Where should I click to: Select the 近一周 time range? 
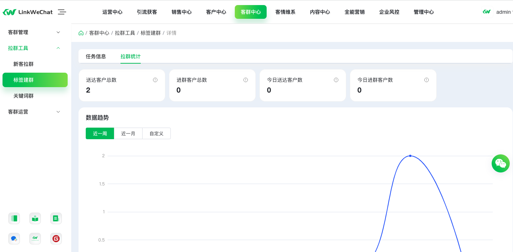coord(100,133)
